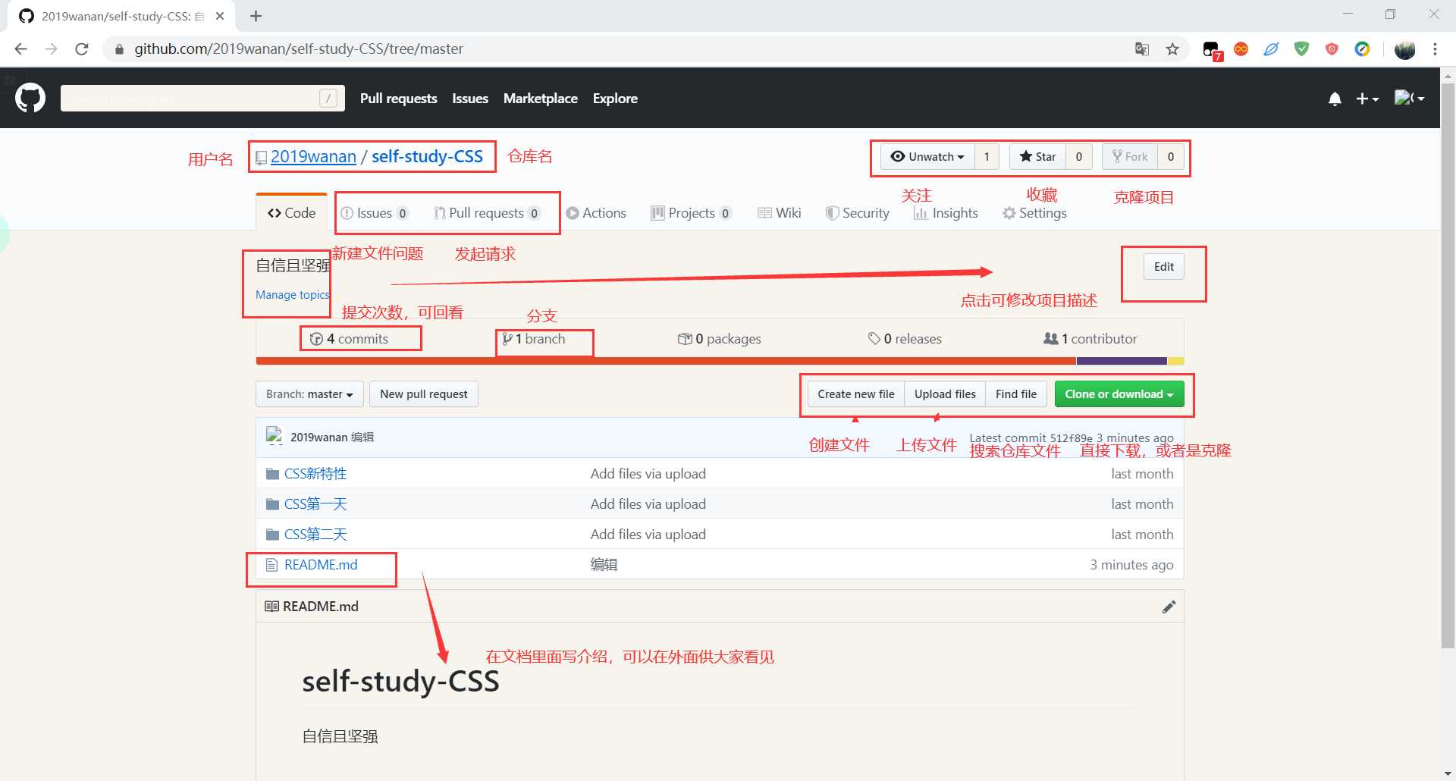Click the page vertical scrollbar
1456x781 pixels.
[x=1448, y=364]
